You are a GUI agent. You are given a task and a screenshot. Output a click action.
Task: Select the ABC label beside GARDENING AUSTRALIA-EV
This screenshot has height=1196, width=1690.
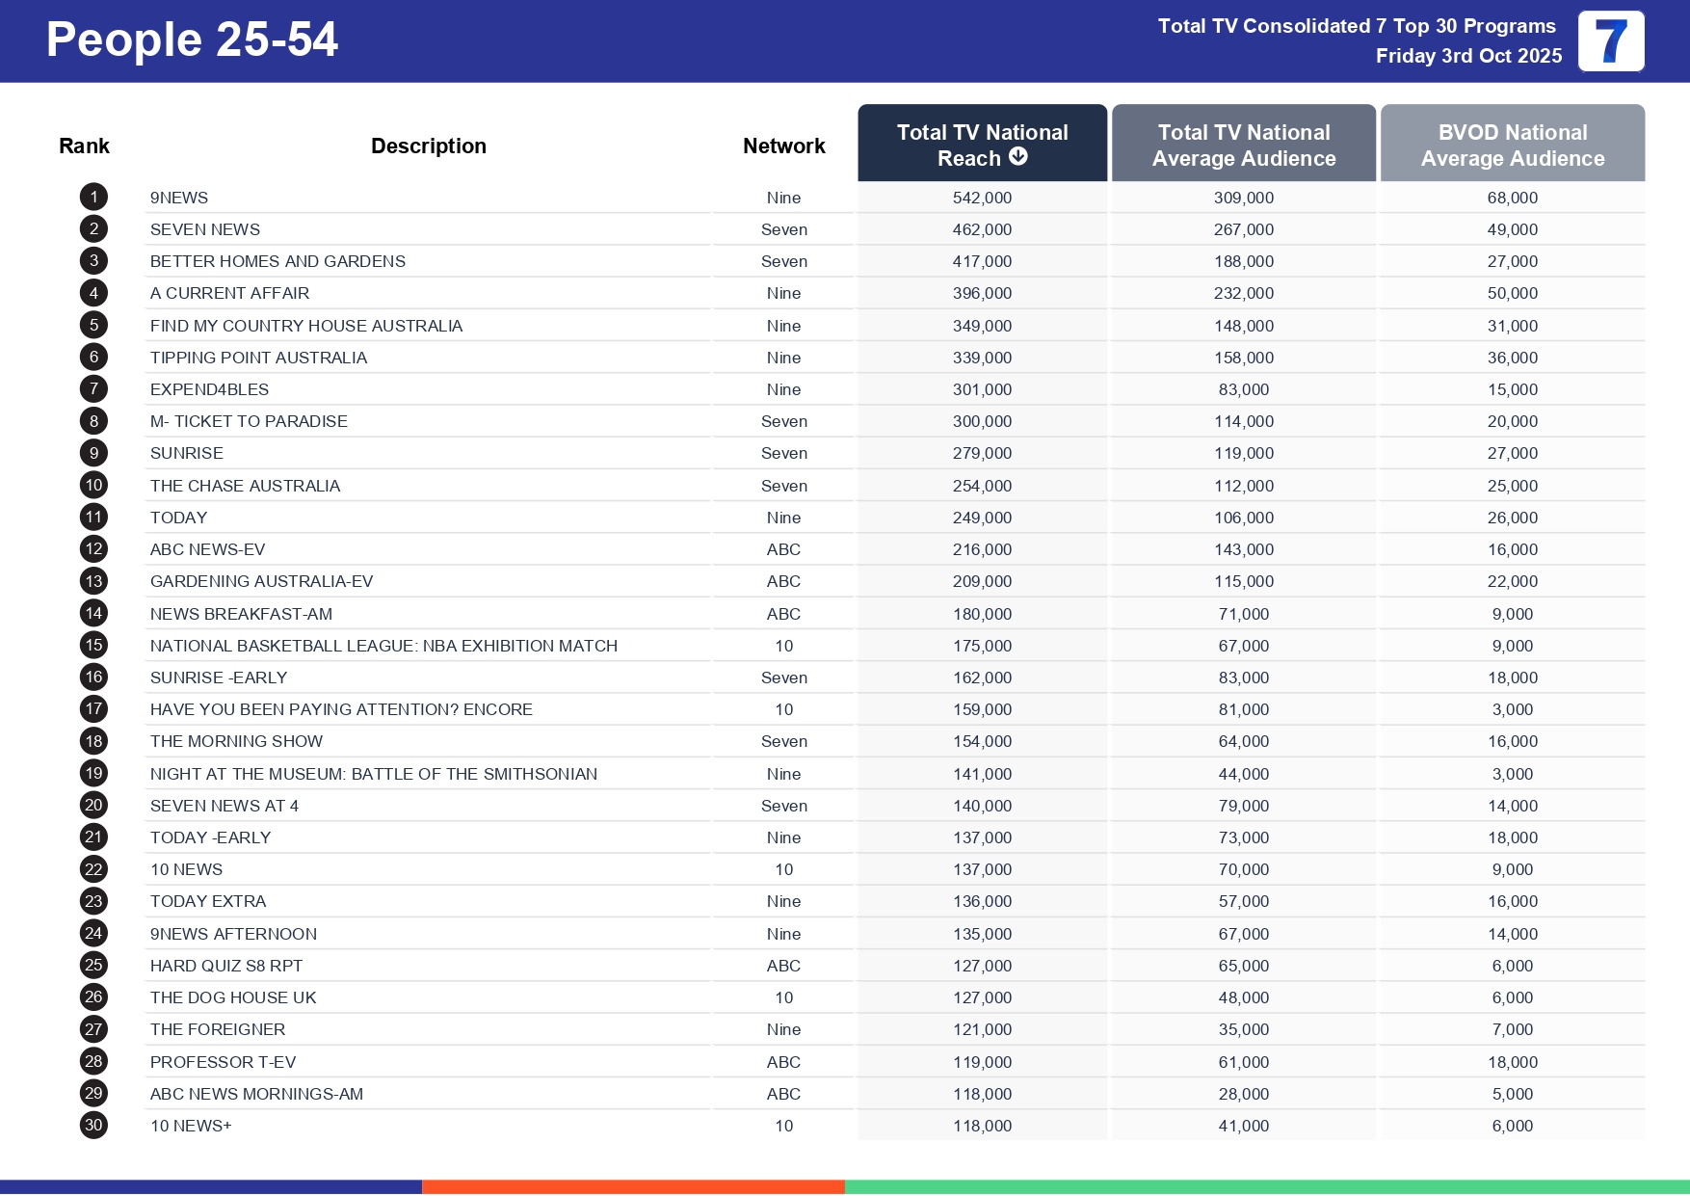[783, 581]
